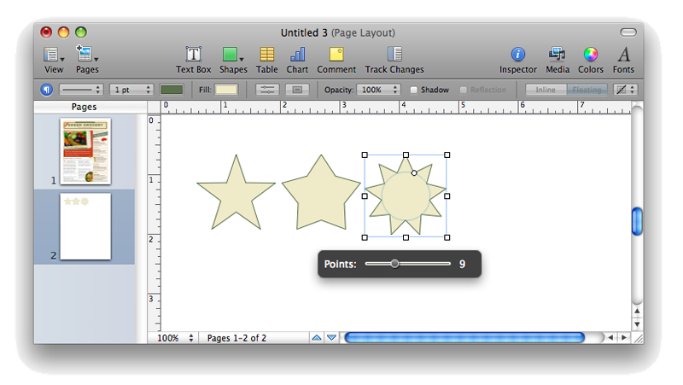Viewport: 683px width, 385px height.
Task: Open the Colors panel
Action: 590,60
